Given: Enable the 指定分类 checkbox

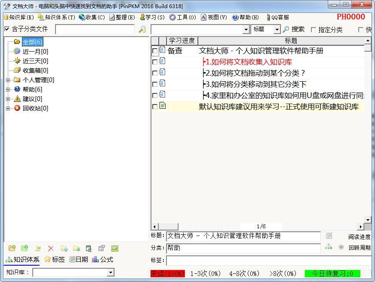Looking at the screenshot, I should [314, 30].
